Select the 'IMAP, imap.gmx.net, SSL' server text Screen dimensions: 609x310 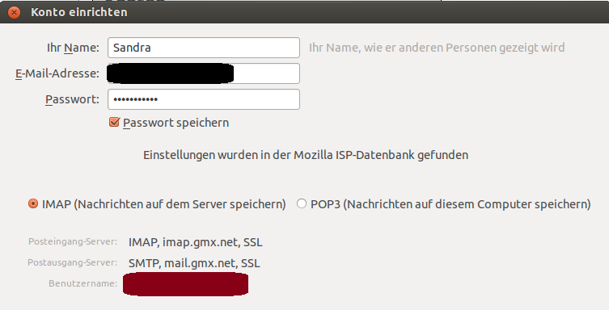[x=196, y=242]
